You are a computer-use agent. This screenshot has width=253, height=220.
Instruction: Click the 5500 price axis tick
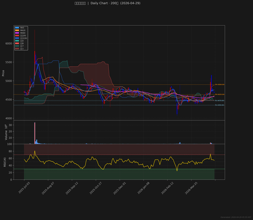coord(9,62)
